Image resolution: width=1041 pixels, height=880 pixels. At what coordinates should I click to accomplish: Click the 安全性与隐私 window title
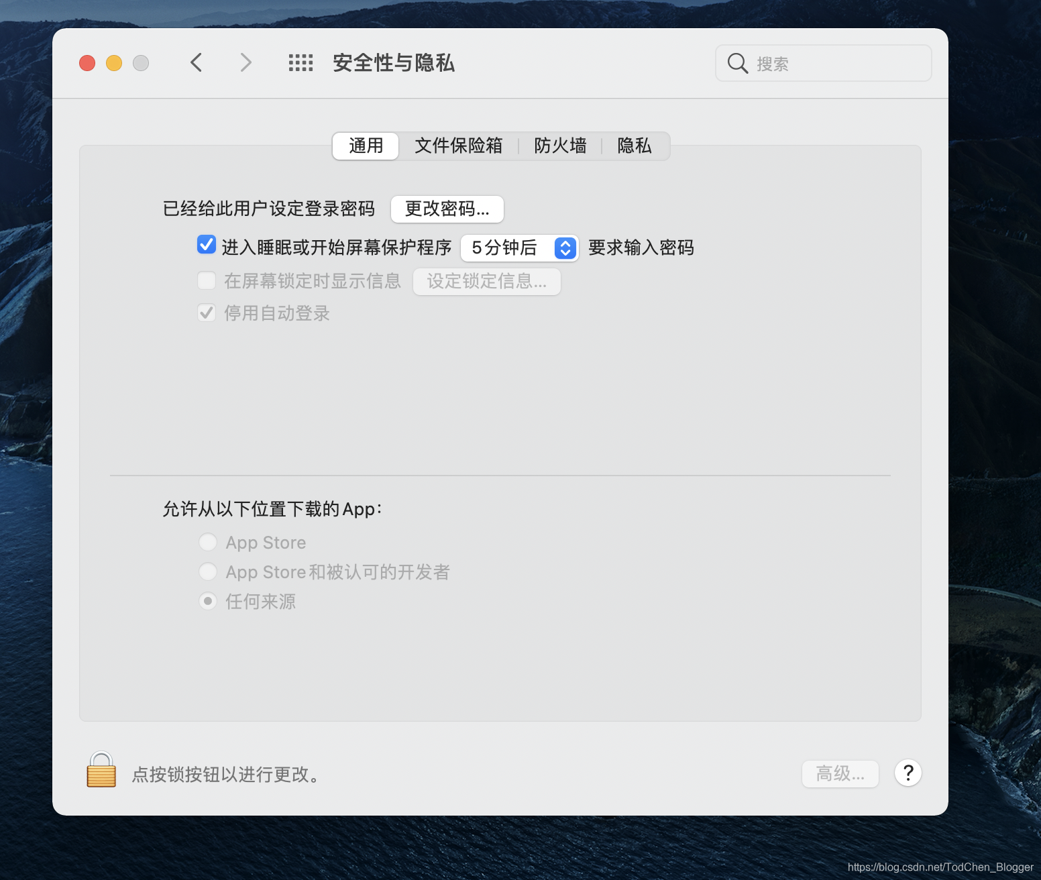(394, 63)
